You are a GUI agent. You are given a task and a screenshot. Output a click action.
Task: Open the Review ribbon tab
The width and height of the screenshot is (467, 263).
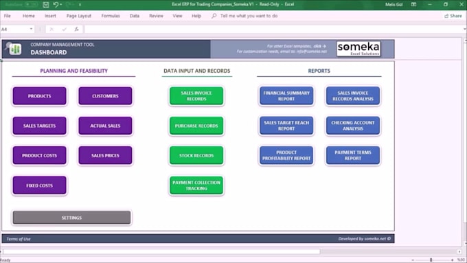point(156,16)
